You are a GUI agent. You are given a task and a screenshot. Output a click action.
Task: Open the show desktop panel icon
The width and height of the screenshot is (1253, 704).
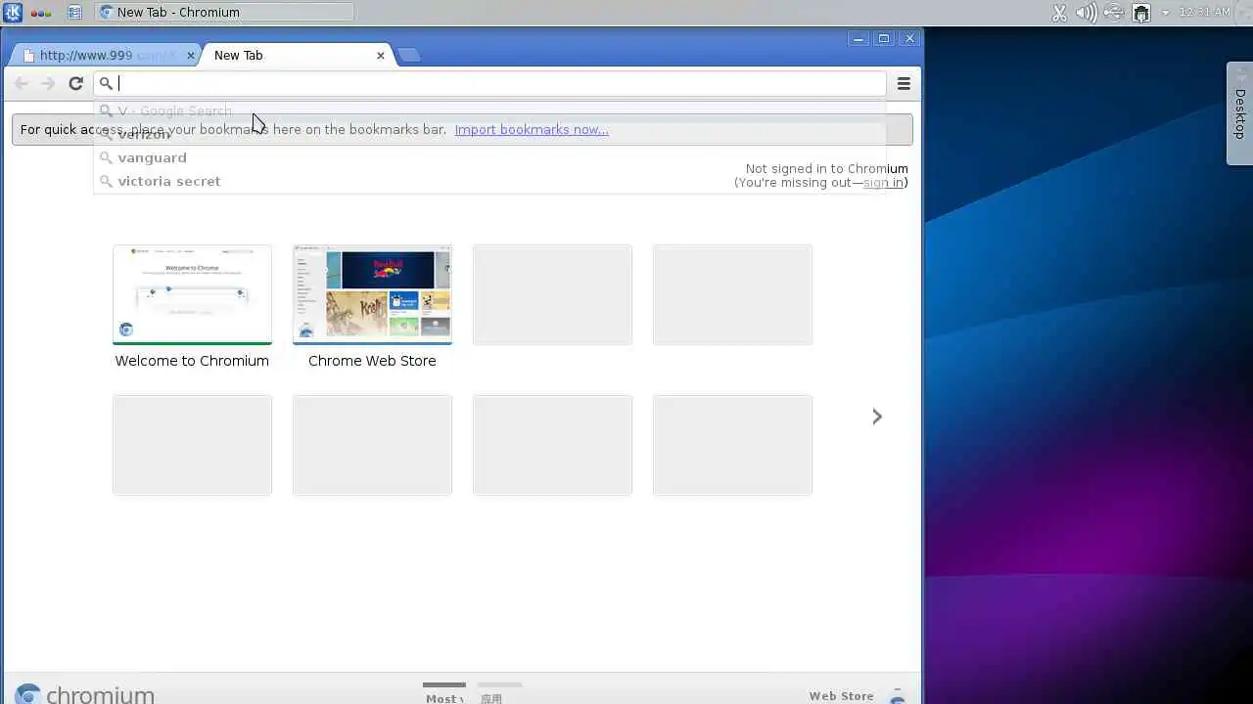75,13
